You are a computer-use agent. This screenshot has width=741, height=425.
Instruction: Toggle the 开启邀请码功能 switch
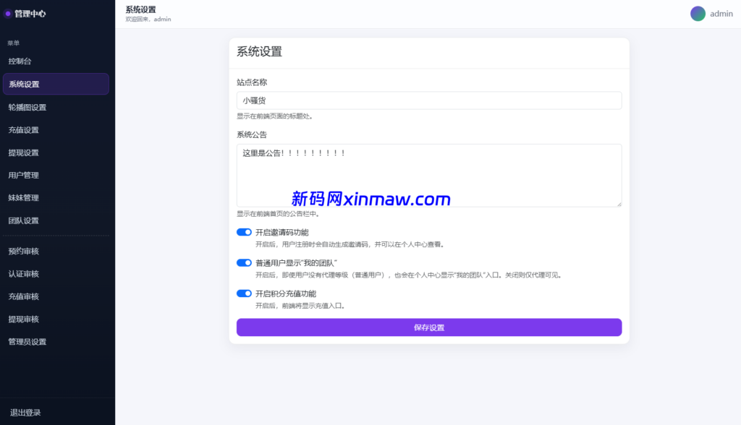(244, 232)
